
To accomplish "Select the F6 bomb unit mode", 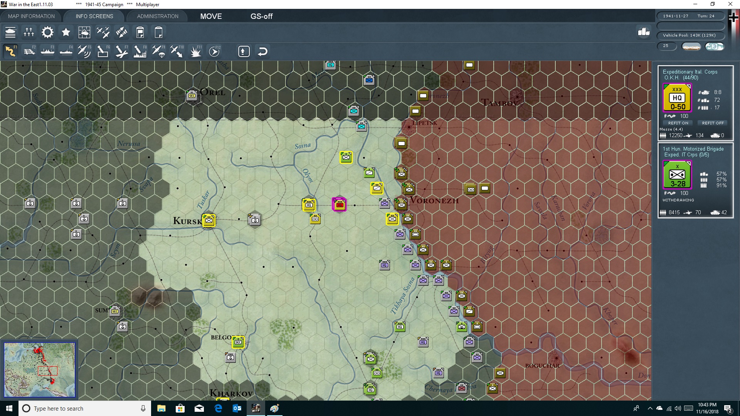I will 103,51.
